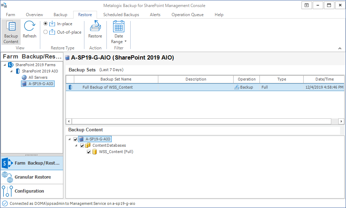Viewport: 346px width, 208px height.
Task: Sort by Description column header
Action: 196,79
